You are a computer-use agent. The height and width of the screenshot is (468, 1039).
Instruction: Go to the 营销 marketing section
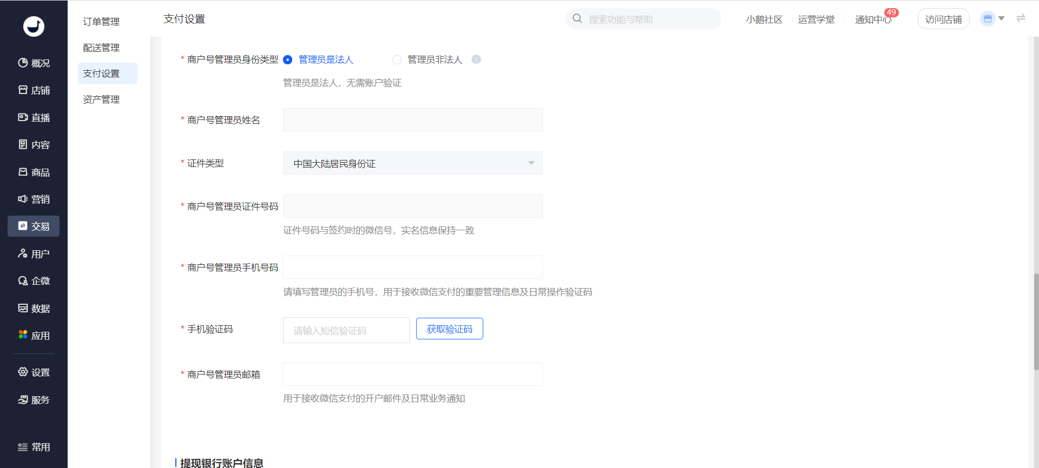34,199
